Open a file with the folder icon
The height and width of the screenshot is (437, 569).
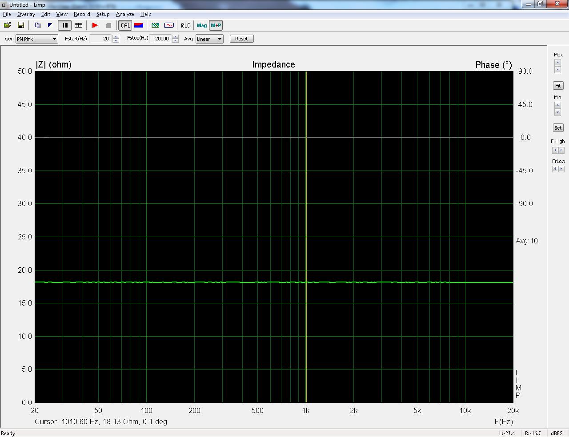pyautogui.click(x=8, y=25)
